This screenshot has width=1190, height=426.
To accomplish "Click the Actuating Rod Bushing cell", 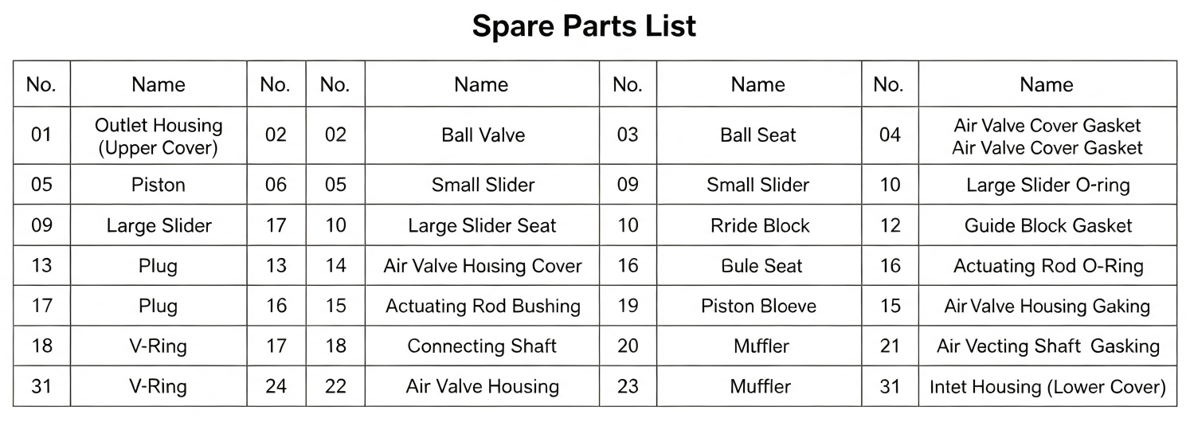I will [483, 306].
